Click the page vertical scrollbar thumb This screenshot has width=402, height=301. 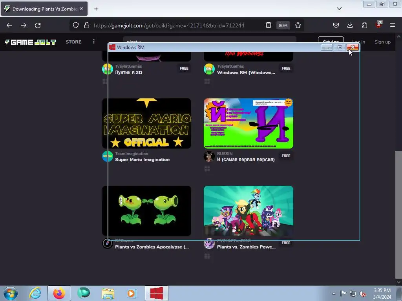[398, 214]
